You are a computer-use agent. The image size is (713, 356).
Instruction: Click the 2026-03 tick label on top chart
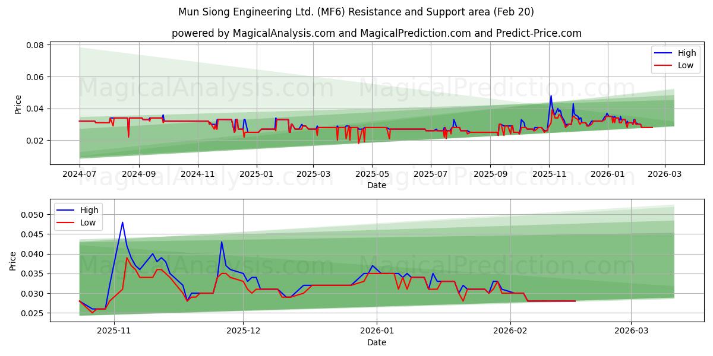tap(664, 174)
